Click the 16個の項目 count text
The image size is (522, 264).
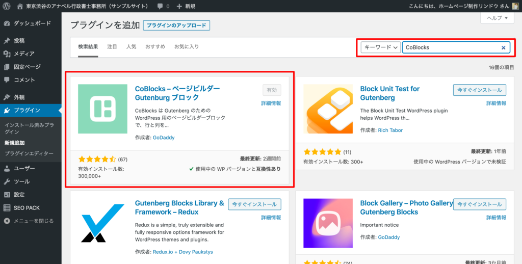coord(502,67)
